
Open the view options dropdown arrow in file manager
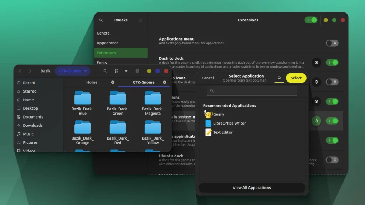[x=126, y=71]
